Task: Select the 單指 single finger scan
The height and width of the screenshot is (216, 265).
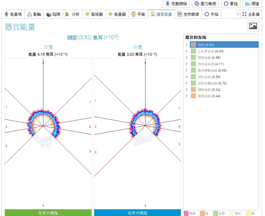Action: coord(230,4)
